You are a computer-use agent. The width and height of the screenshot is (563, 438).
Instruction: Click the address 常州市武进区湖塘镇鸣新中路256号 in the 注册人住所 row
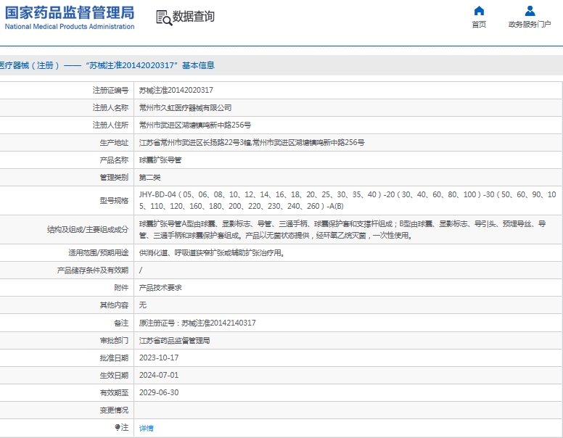(x=195, y=125)
